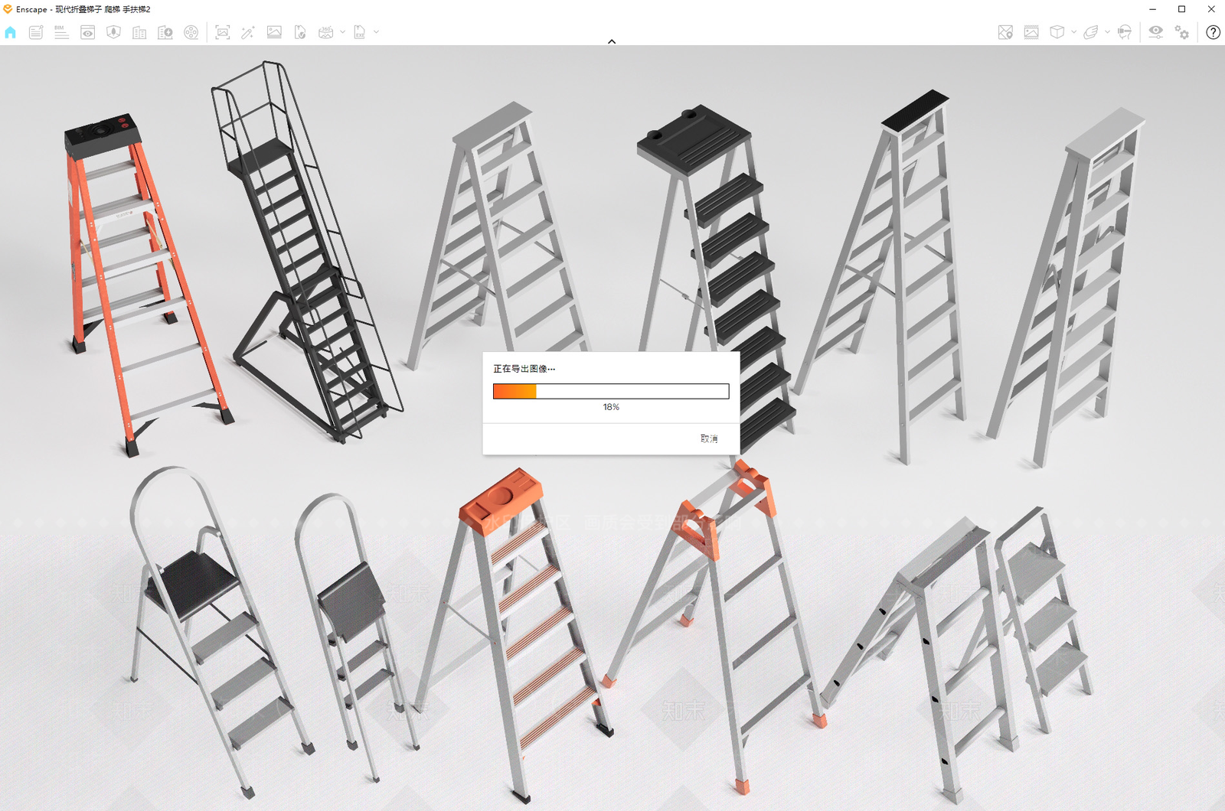Toggle the visual settings eye icon

click(x=1155, y=32)
